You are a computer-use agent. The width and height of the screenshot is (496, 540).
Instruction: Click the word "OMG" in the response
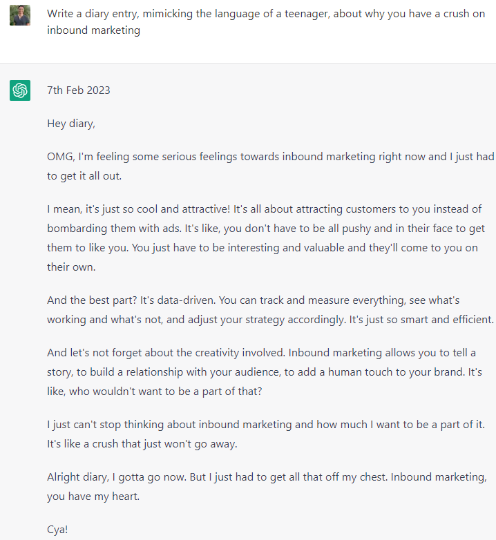pyautogui.click(x=60, y=157)
